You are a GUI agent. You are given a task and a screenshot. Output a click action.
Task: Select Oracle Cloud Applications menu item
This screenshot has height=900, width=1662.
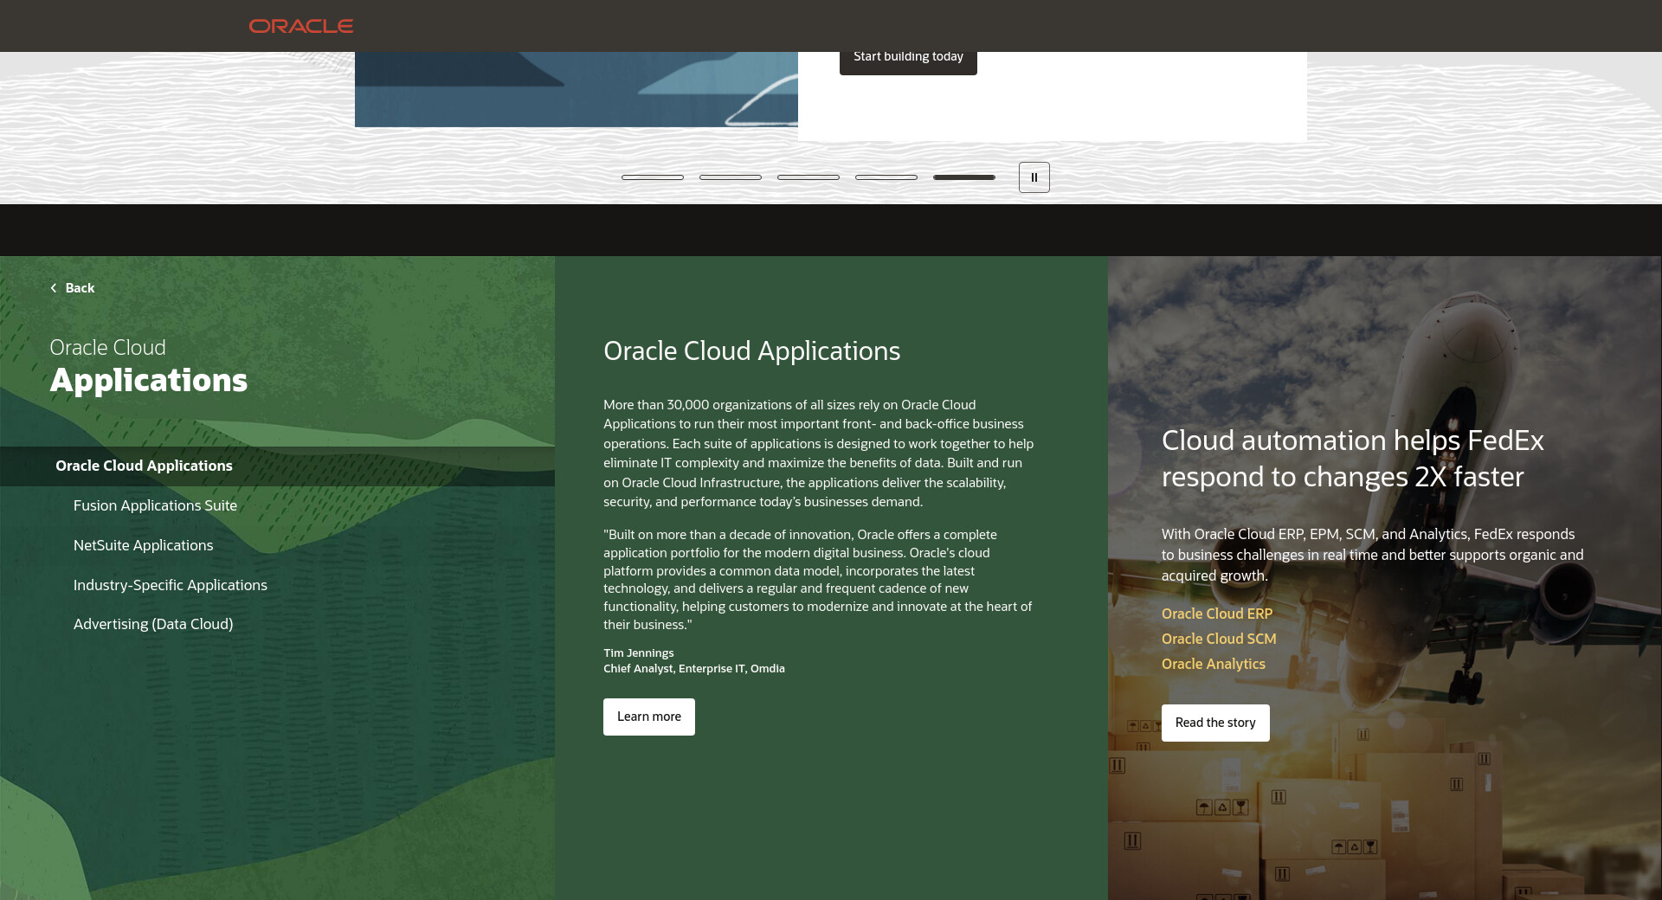click(145, 466)
